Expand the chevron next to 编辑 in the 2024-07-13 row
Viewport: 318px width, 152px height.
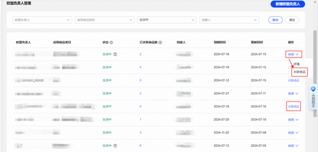(x=297, y=146)
